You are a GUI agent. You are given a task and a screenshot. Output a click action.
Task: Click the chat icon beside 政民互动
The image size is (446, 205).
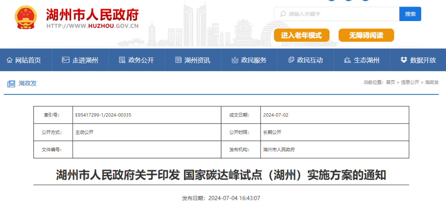291,60
